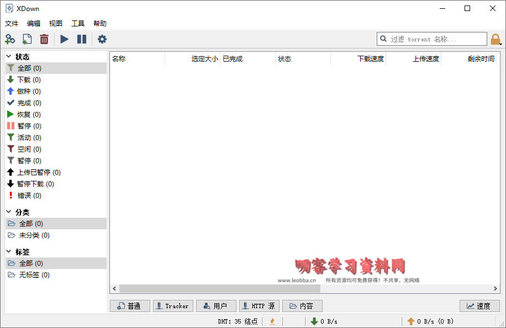Viewport: 506px width, 328px height.
Task: Click the XDown app icon in title bar
Action: (x=9, y=8)
